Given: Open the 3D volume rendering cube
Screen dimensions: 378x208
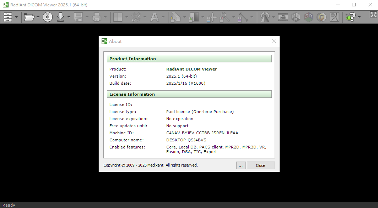Looking at the screenshot, I should point(309,17).
